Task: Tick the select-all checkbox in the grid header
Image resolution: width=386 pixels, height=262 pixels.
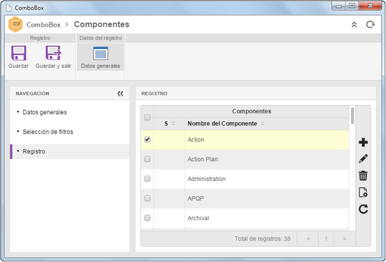Action: tap(147, 118)
